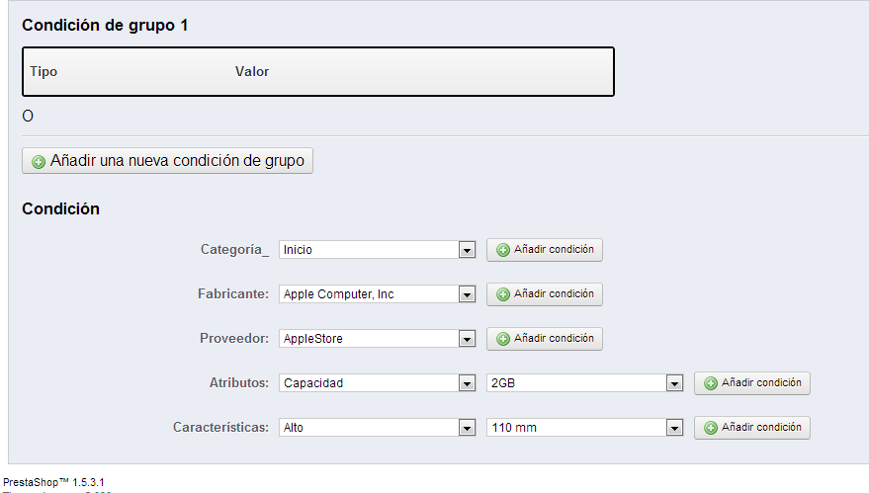869x493 pixels.
Task: Open the Atributos dropdown showing Capacidad
Action: [378, 383]
